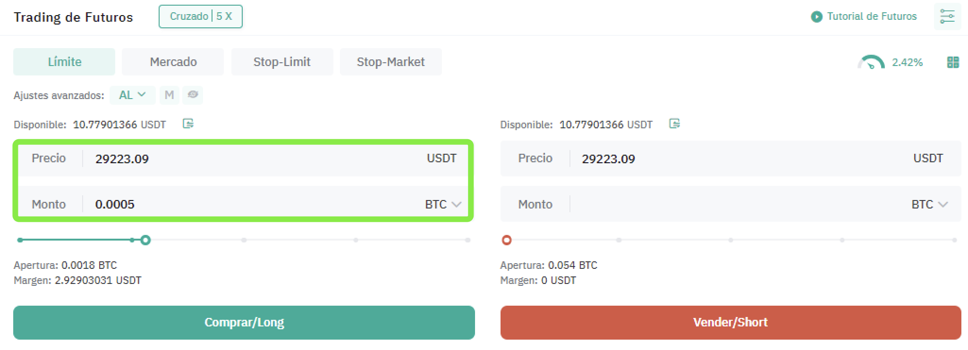Click the buy-side slider midpoint marker

point(244,240)
